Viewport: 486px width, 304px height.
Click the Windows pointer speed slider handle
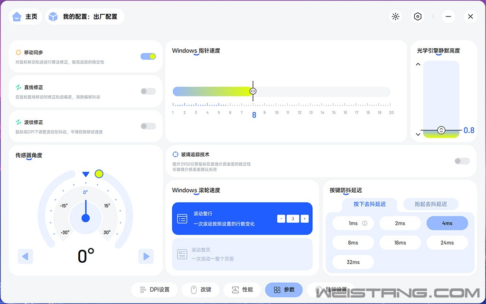pos(253,91)
